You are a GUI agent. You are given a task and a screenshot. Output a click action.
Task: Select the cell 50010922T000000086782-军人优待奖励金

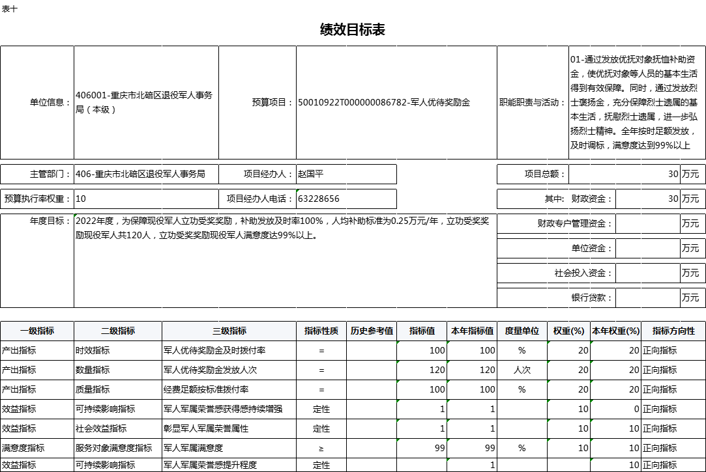pyautogui.click(x=396, y=102)
